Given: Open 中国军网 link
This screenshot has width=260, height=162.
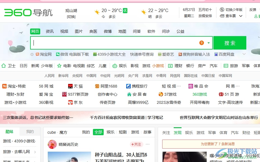Looking at the screenshot, I should point(225,76).
